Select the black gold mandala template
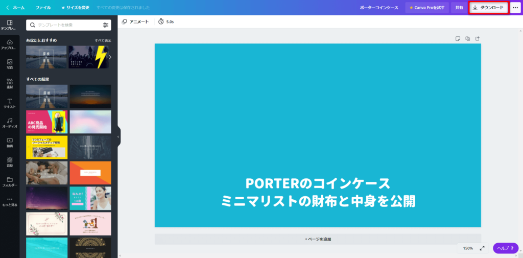 tap(90, 248)
